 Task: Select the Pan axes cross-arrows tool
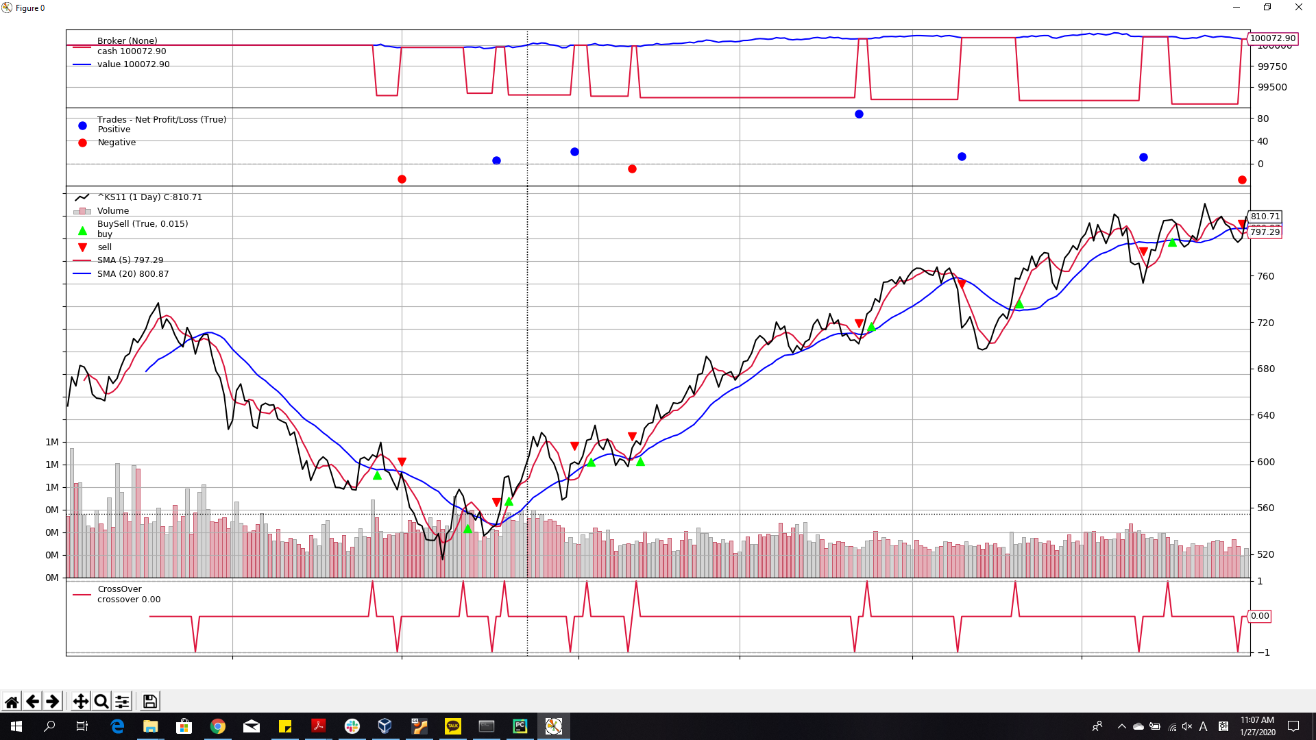80,701
